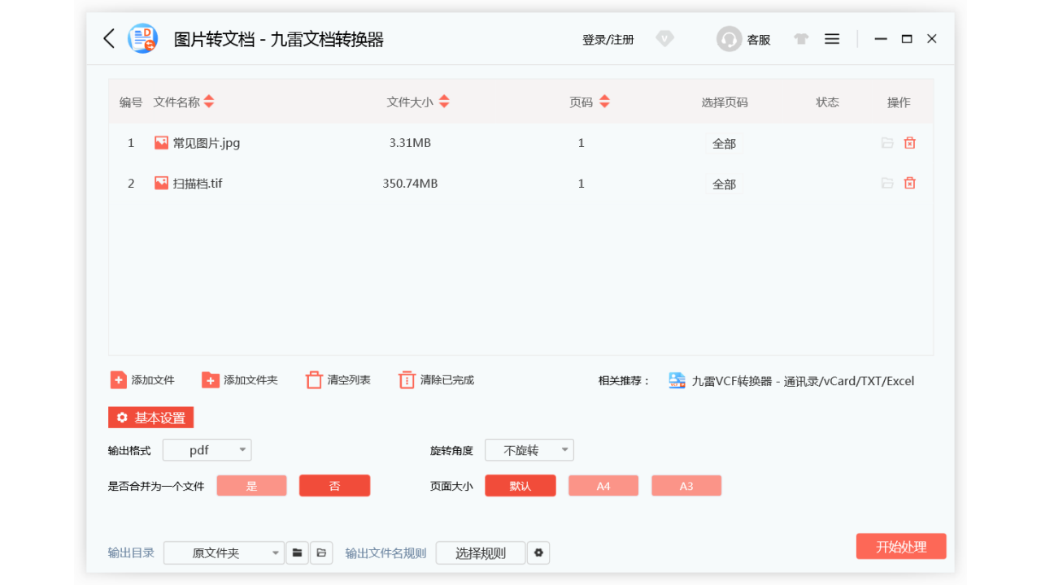Set page size to A4

pyautogui.click(x=603, y=485)
